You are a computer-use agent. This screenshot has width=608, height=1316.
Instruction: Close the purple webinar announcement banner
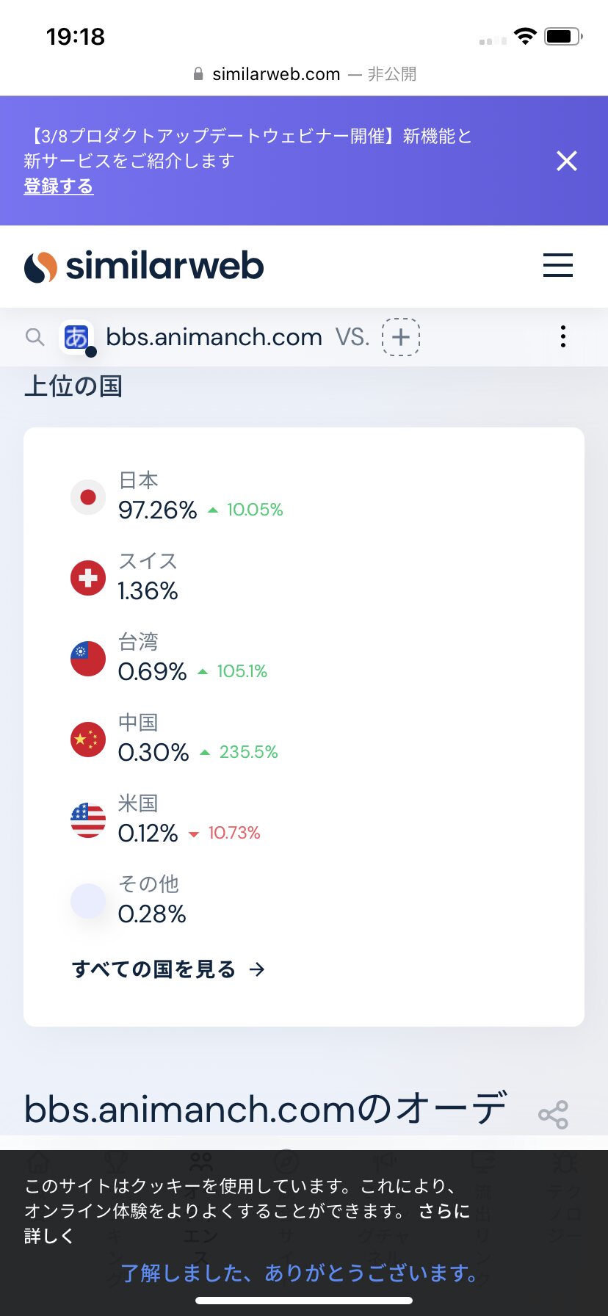[566, 161]
